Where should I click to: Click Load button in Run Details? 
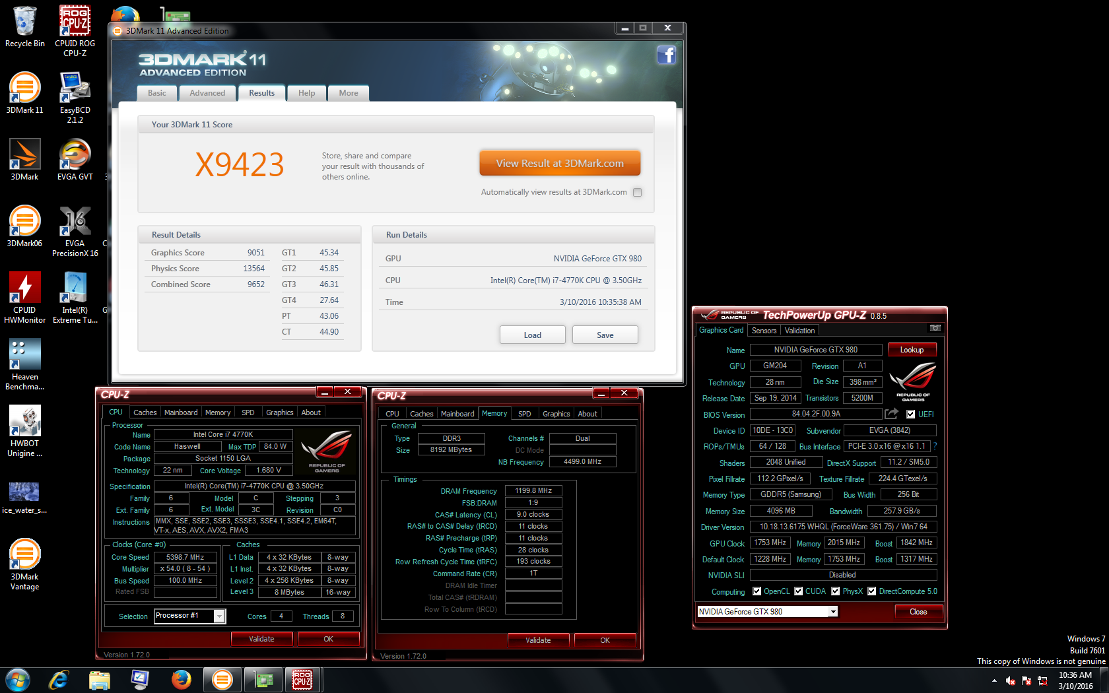coord(533,335)
